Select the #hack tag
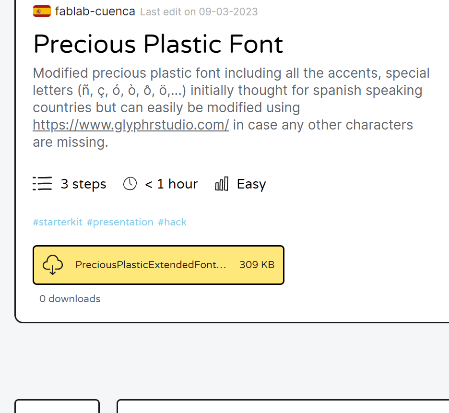 [172, 222]
